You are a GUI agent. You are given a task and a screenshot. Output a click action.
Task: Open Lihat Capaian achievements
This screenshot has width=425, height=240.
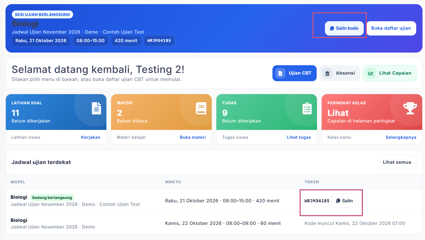pyautogui.click(x=390, y=73)
